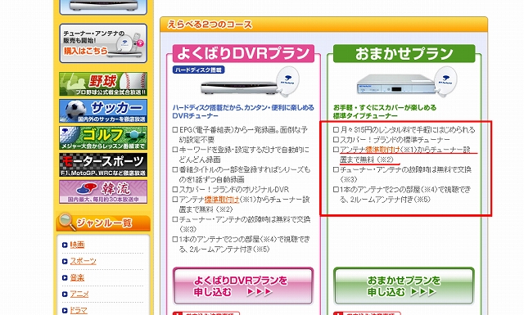Viewport: 524px width, 315px height.
Task: Click the arrow bullet beside 映画
Action: (x=65, y=245)
